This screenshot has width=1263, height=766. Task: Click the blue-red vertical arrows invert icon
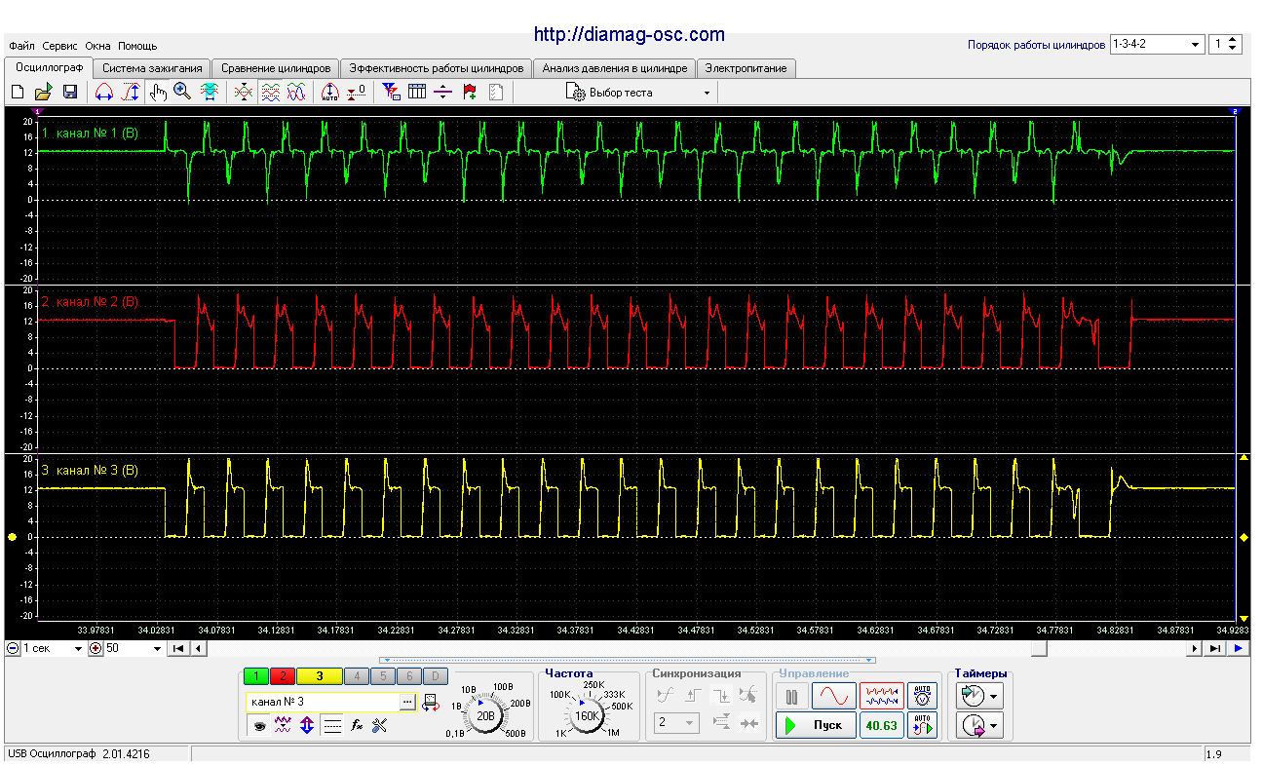pos(307,725)
